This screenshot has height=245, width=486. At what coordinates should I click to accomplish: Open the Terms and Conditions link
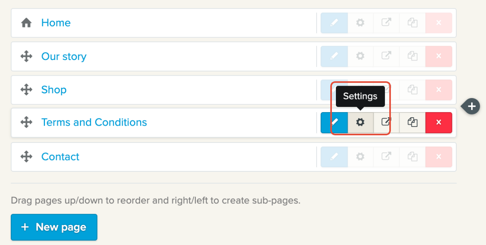[x=94, y=122]
